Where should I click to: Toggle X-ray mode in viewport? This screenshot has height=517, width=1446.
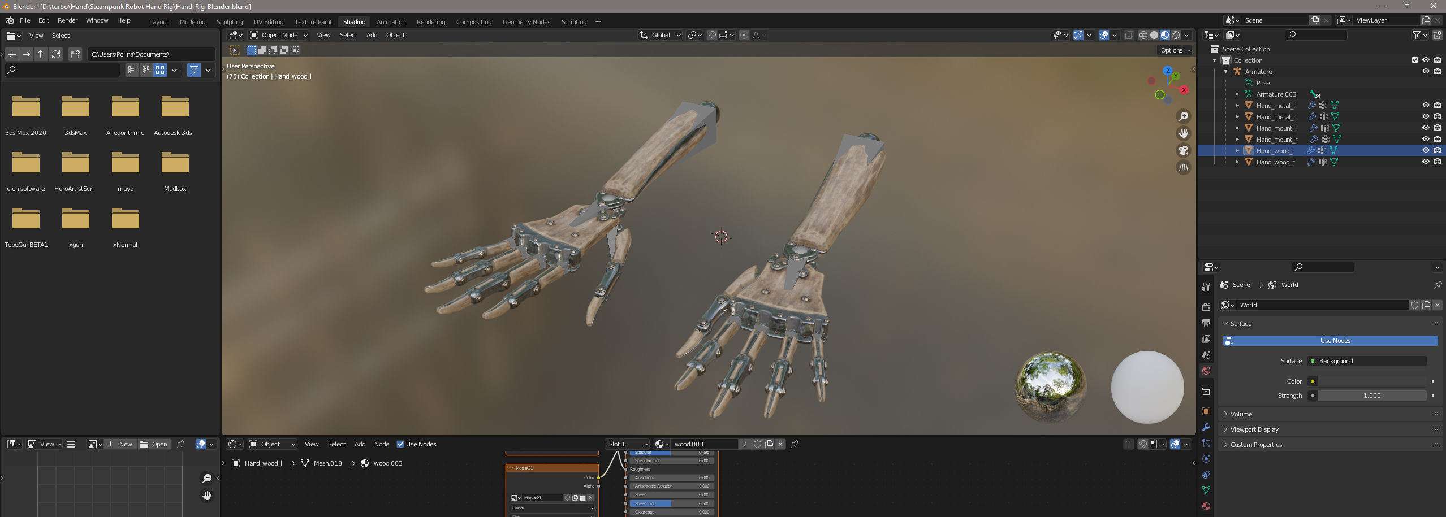[1129, 35]
